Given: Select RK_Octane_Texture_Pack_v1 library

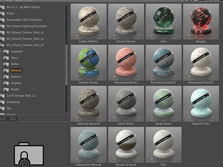Looking at the screenshot, I should pos(25,33).
